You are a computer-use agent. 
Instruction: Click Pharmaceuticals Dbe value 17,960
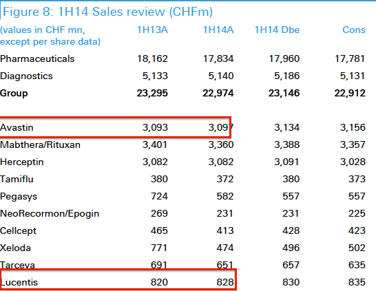pyautogui.click(x=284, y=59)
